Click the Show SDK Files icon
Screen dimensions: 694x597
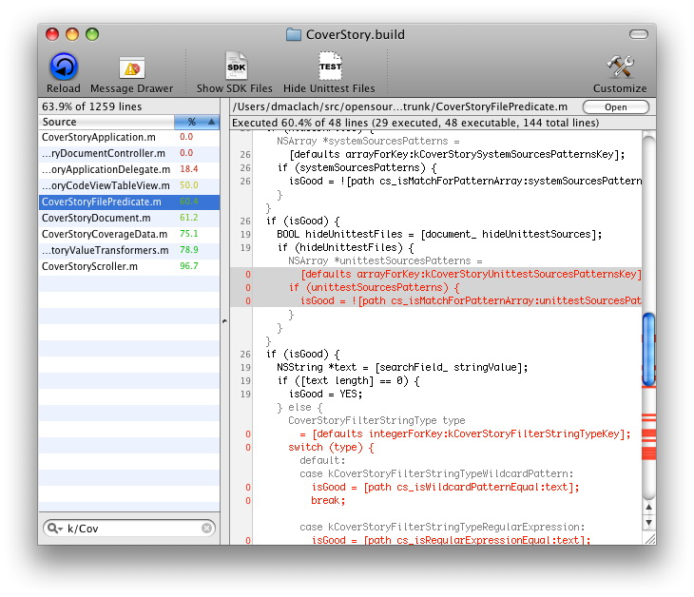coord(235,67)
